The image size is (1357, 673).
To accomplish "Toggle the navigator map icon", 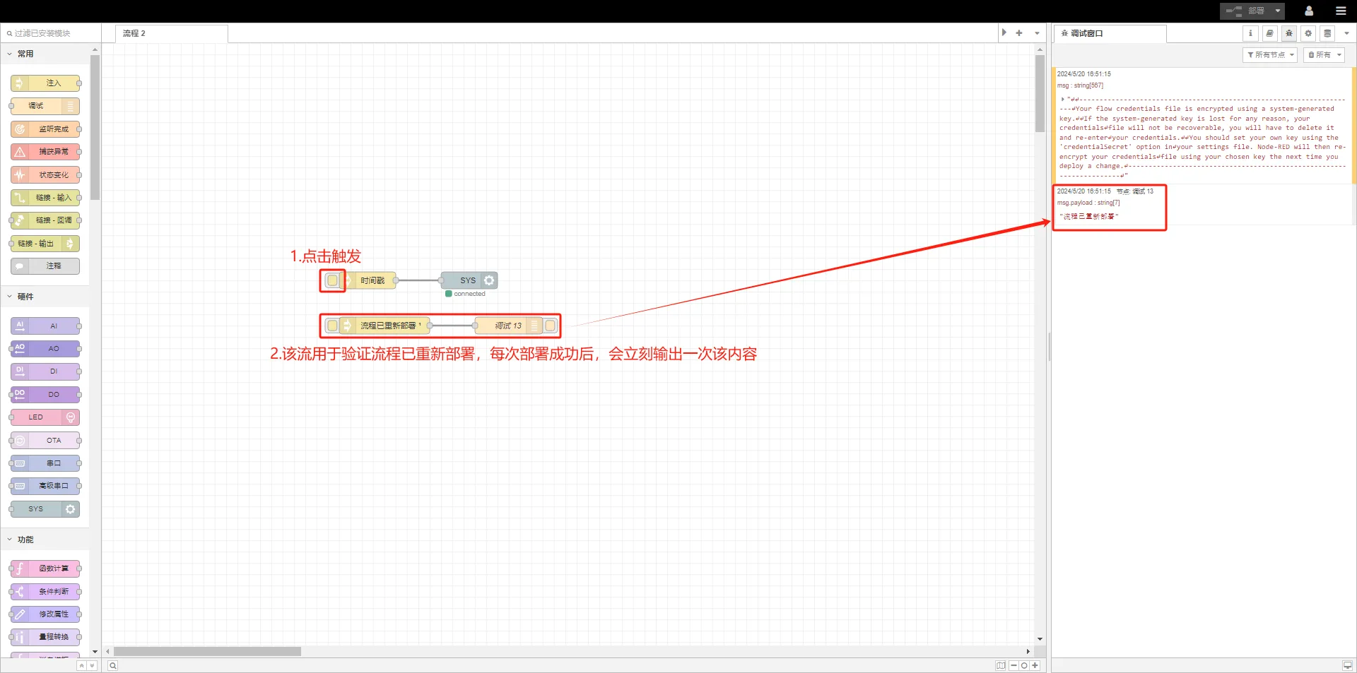I will click(1001, 665).
